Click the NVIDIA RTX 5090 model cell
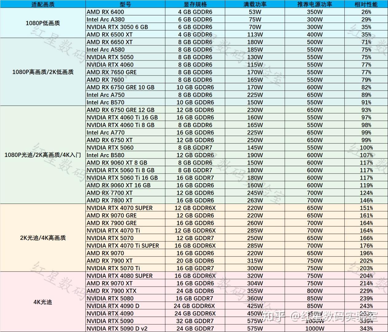This screenshot has width=388, height=332. pyautogui.click(x=125, y=321)
